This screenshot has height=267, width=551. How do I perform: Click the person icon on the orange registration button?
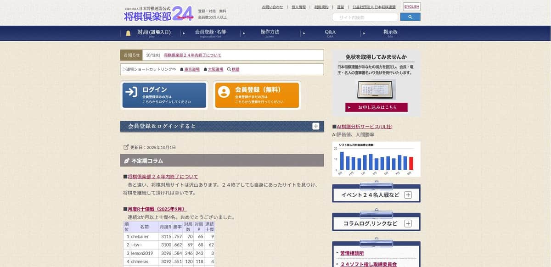coord(225,92)
